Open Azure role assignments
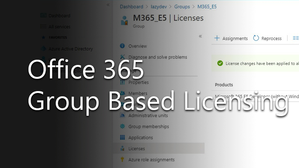 (151, 160)
